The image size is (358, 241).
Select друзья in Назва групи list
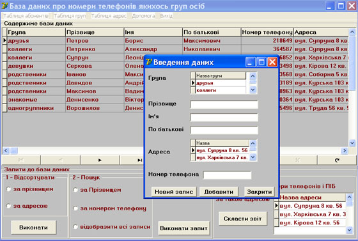(x=221, y=83)
